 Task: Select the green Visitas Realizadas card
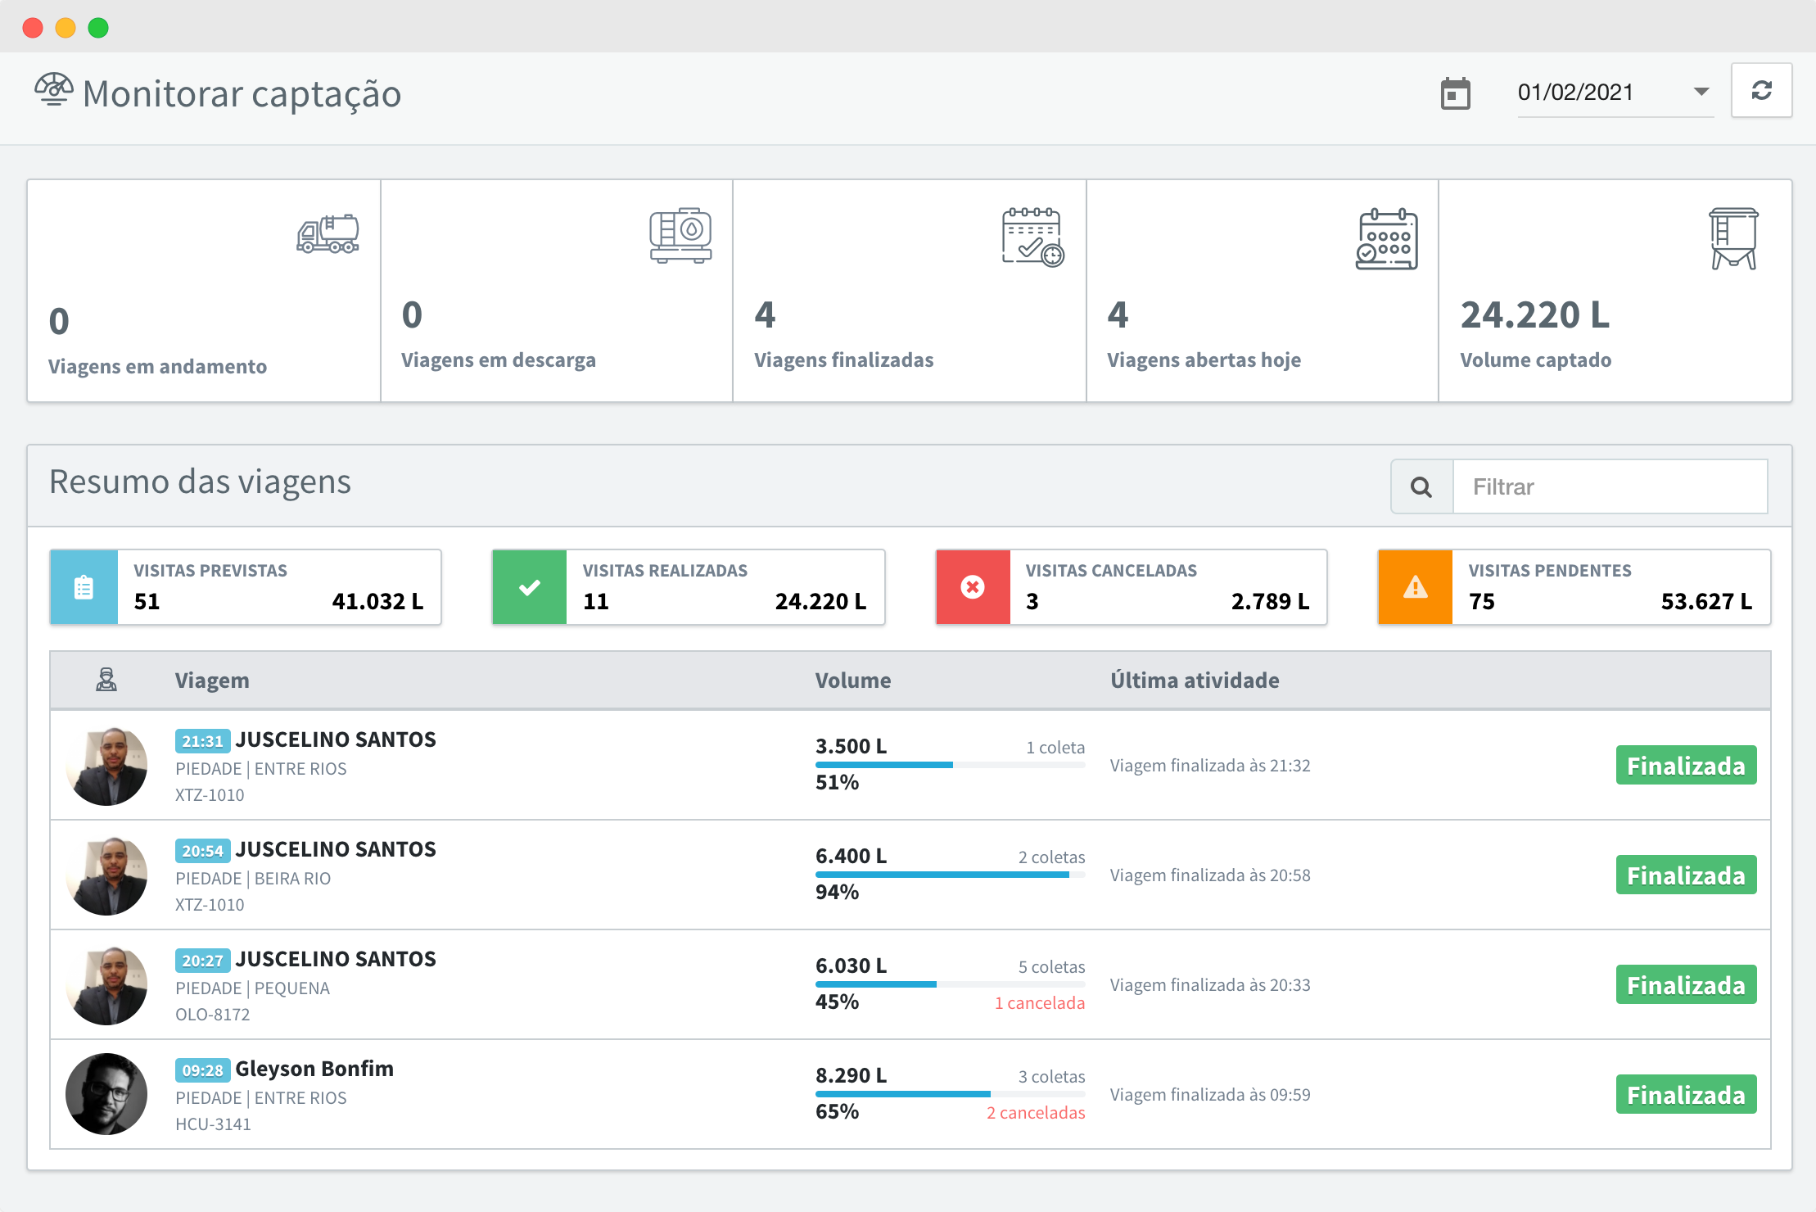[688, 587]
